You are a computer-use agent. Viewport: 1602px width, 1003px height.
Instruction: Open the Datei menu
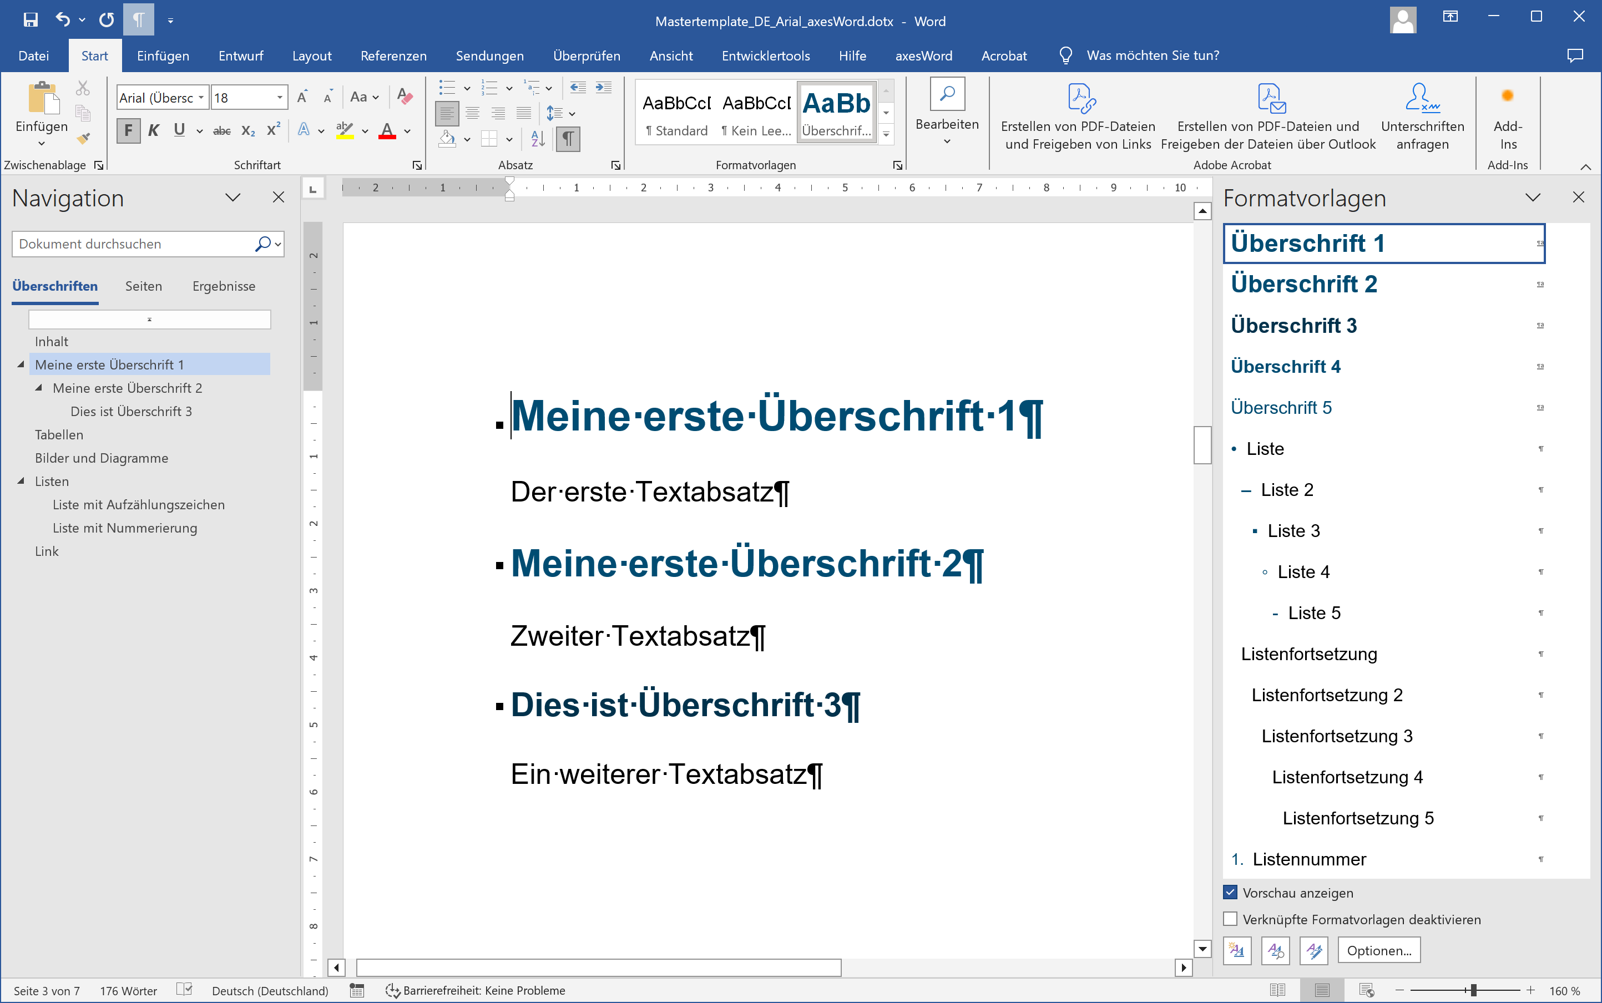point(34,55)
